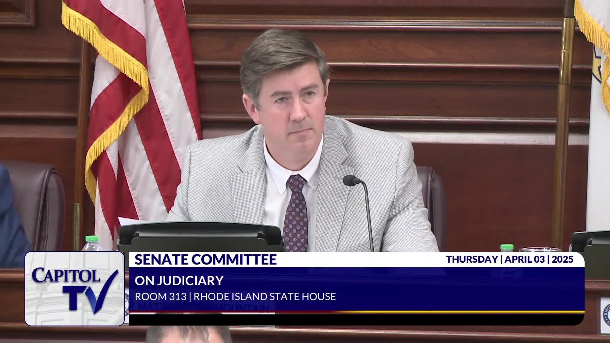This screenshot has width=610, height=343.
Task: Click the ROOM 313 Rhode Island State House line
Action: pyautogui.click(x=235, y=297)
